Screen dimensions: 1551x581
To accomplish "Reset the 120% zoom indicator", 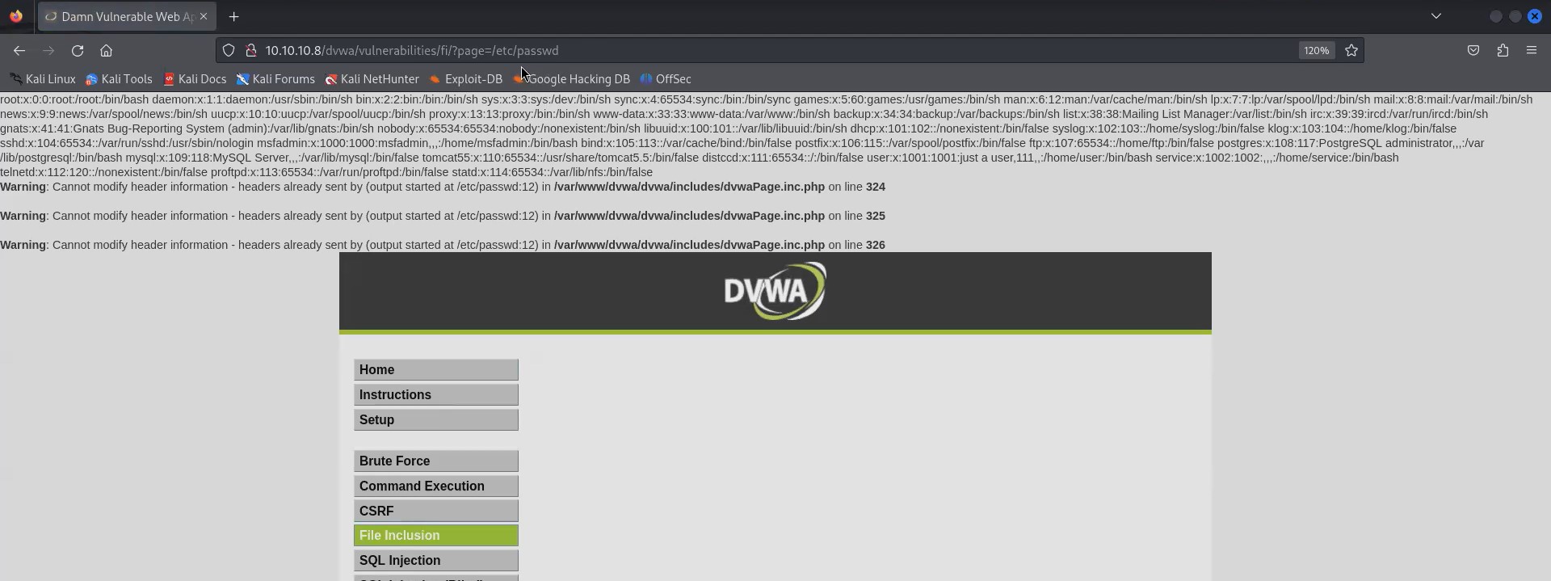I will tap(1316, 50).
